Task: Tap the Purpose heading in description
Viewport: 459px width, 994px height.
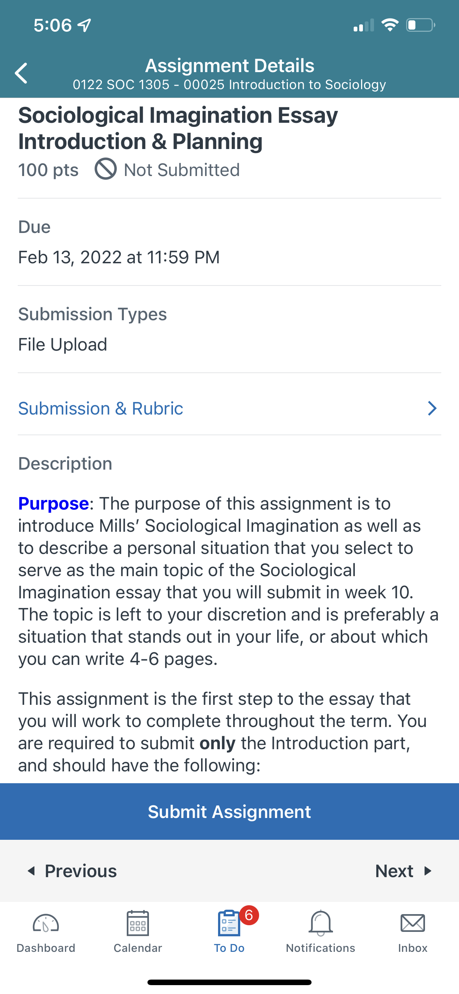Action: tap(54, 504)
